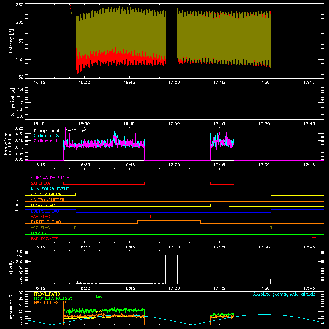Click the FRONT_RATIO_1225 green peak near 16:35
Screen dimensions: 329x329
click(99, 297)
